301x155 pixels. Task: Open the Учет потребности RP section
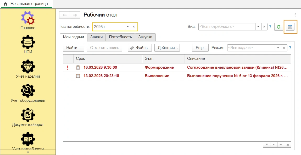pos(28,141)
